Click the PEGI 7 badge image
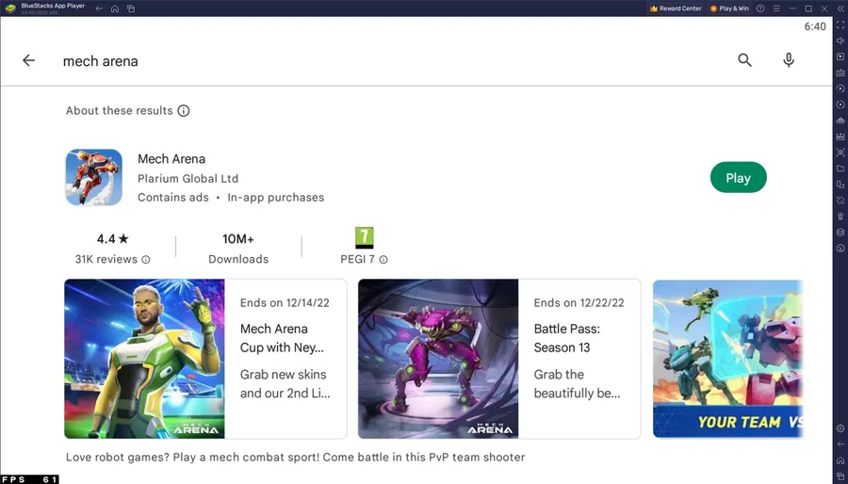 (x=364, y=237)
